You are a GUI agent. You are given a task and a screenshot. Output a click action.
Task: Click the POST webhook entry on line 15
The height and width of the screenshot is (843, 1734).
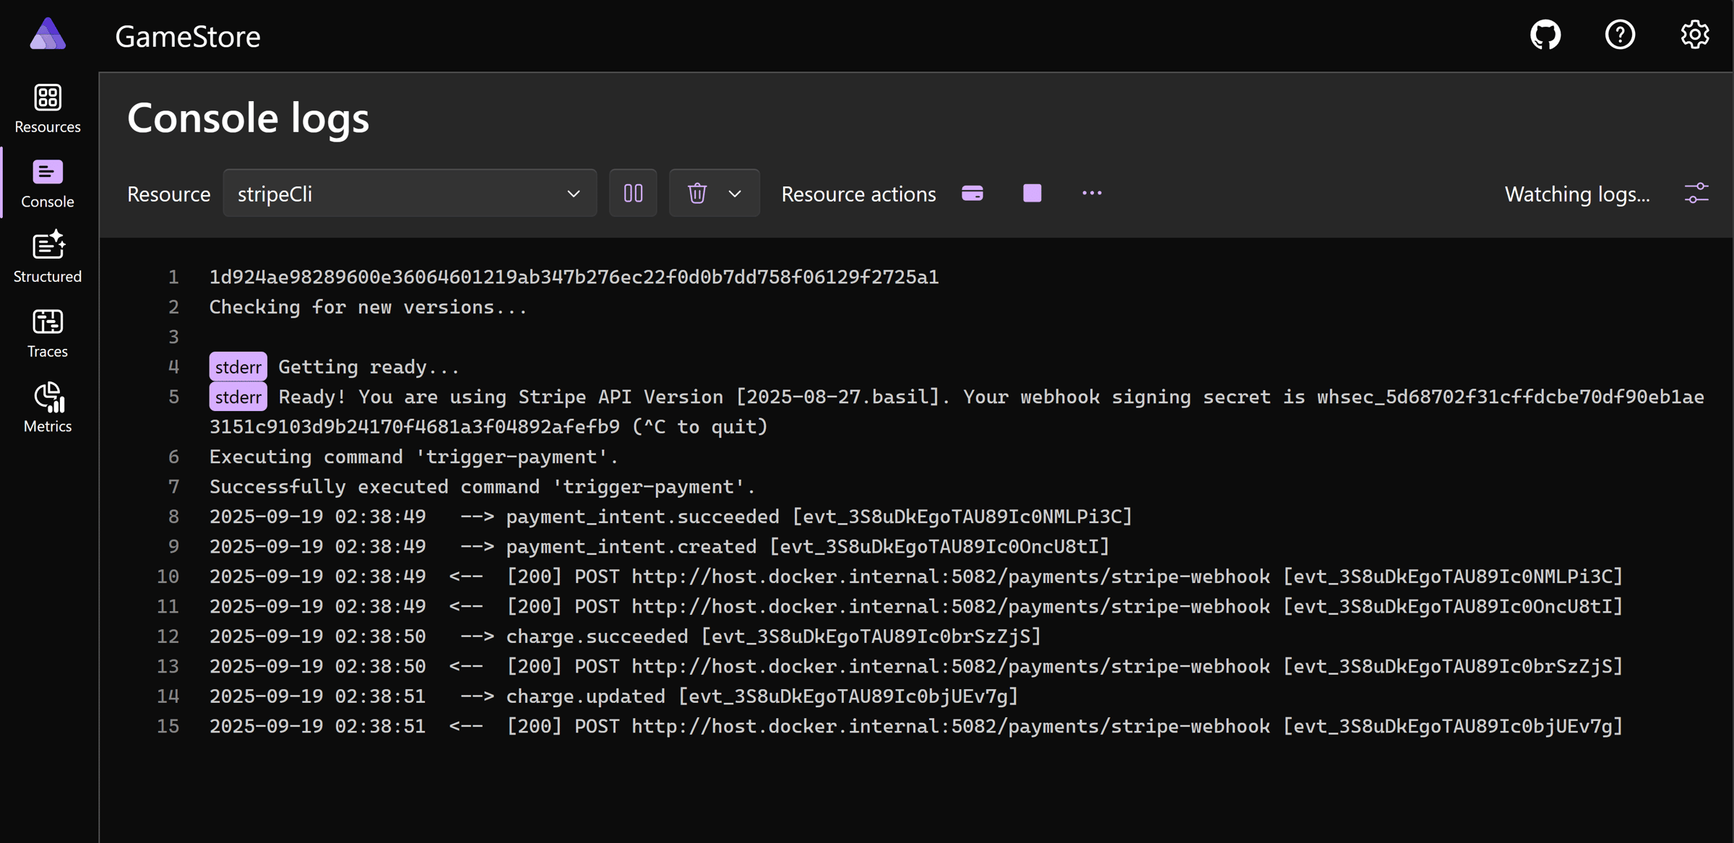click(x=916, y=726)
